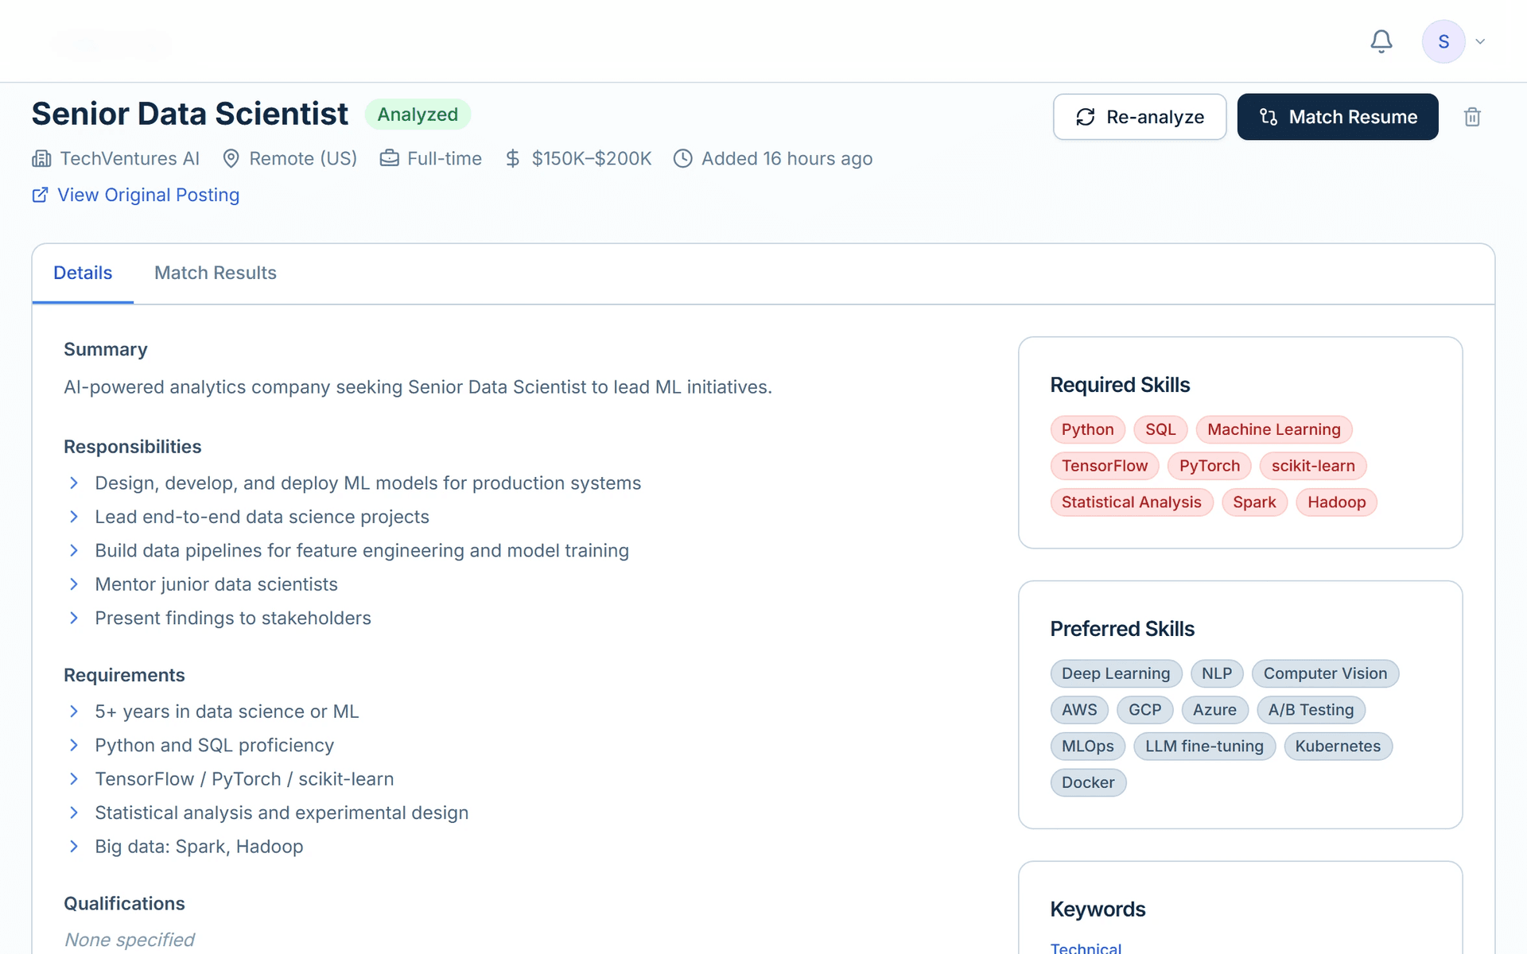Screen dimensions: 1527x954
Task: Expand the user account dropdown chevron
Action: tap(1480, 41)
